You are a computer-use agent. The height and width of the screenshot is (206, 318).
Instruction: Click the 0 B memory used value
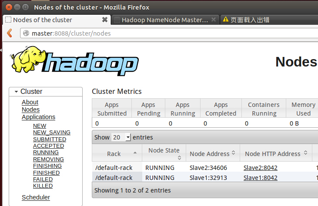coord(294,123)
